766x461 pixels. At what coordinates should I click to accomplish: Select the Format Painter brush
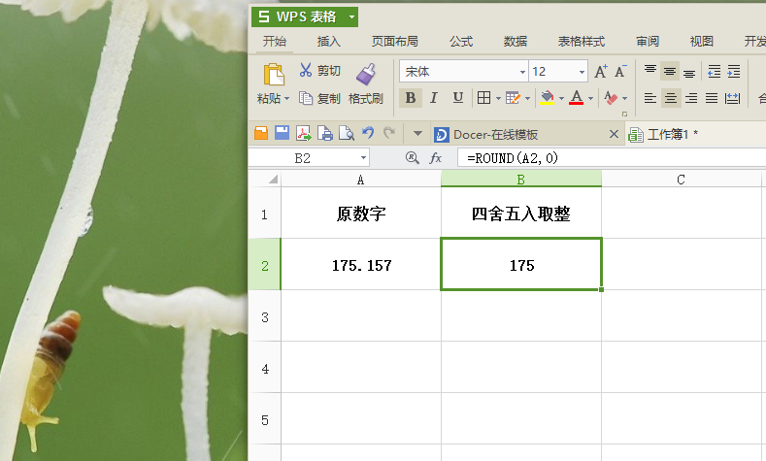tap(365, 74)
